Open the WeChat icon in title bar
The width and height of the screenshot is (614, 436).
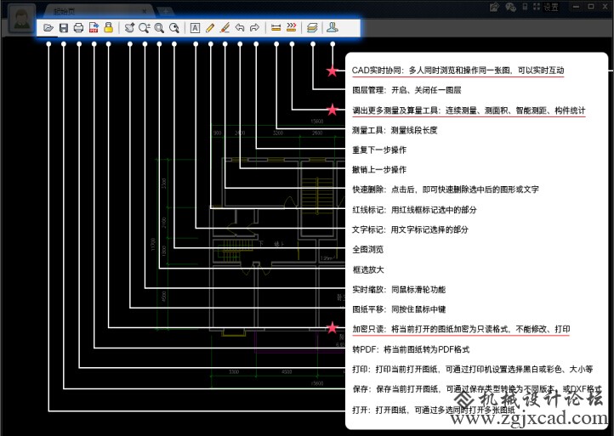(x=510, y=7)
